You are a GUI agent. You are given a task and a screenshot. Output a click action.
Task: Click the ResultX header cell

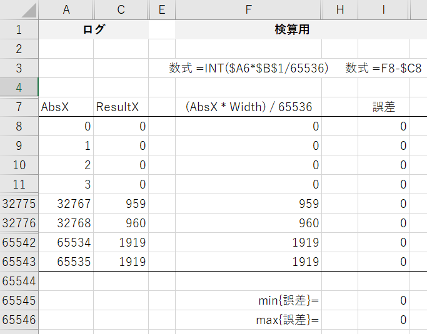click(121, 107)
